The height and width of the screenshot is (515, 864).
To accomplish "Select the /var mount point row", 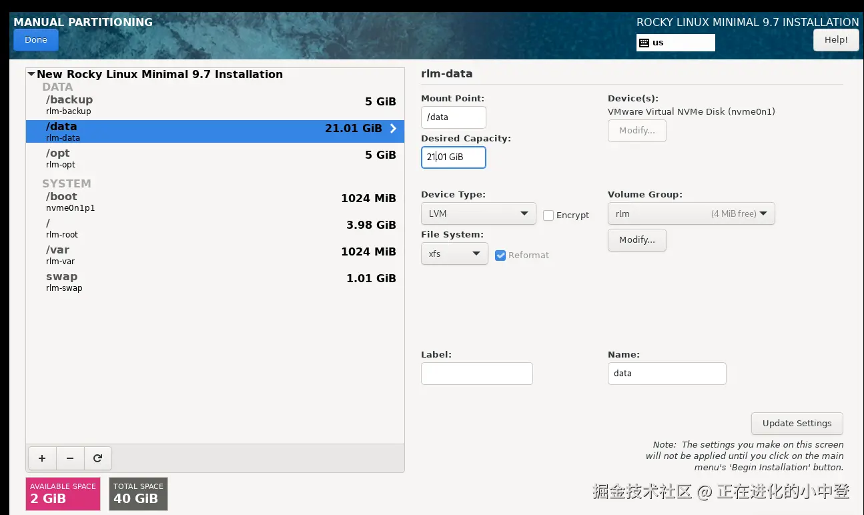I will tap(215, 255).
